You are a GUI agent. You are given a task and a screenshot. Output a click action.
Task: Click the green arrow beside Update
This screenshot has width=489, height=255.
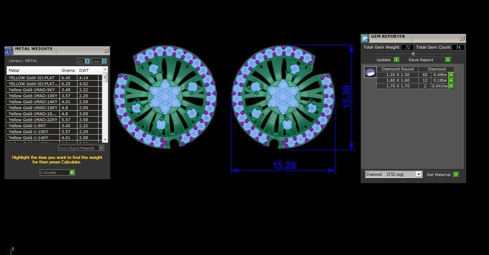click(x=397, y=60)
